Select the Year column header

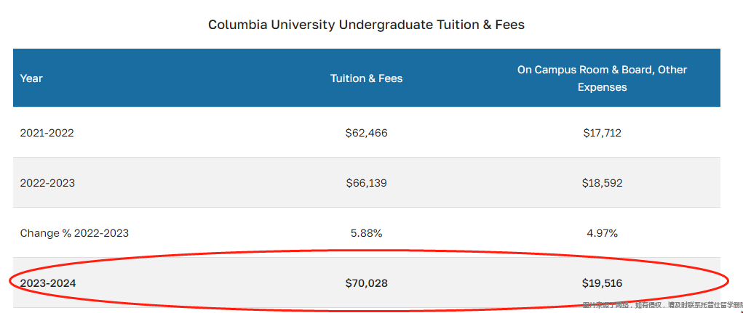click(31, 78)
